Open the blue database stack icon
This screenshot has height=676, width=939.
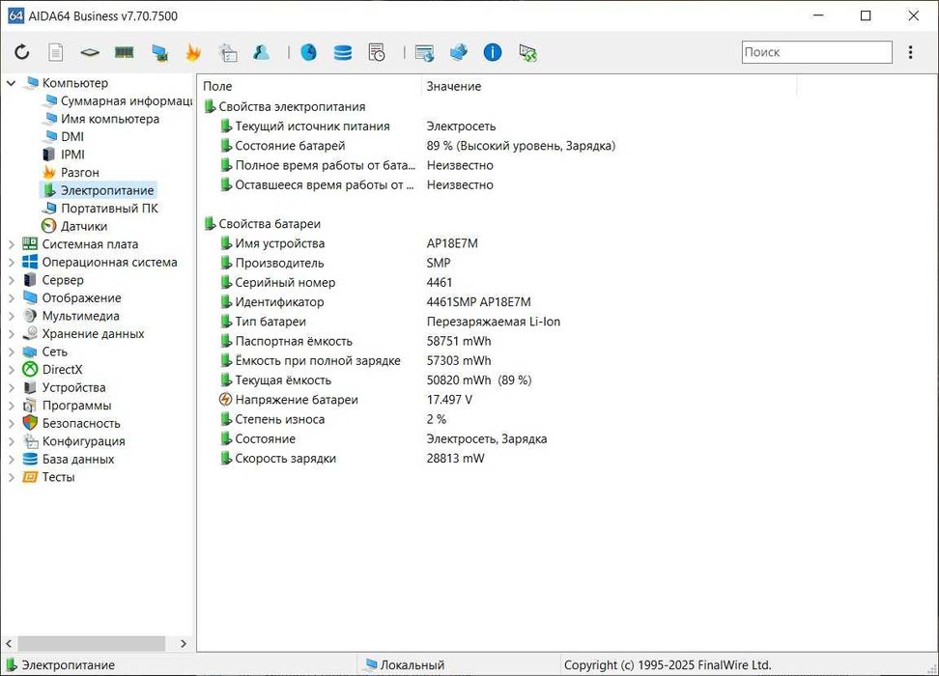point(343,53)
